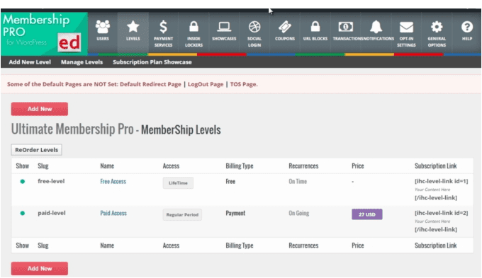
Task: Click the ReOrder Levels button
Action: (37, 150)
